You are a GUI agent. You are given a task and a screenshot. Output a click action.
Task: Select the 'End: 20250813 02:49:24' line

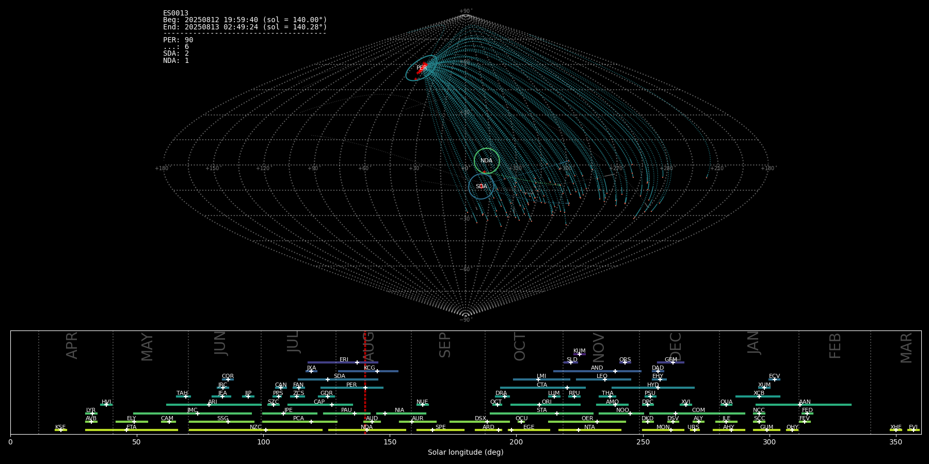245,27
